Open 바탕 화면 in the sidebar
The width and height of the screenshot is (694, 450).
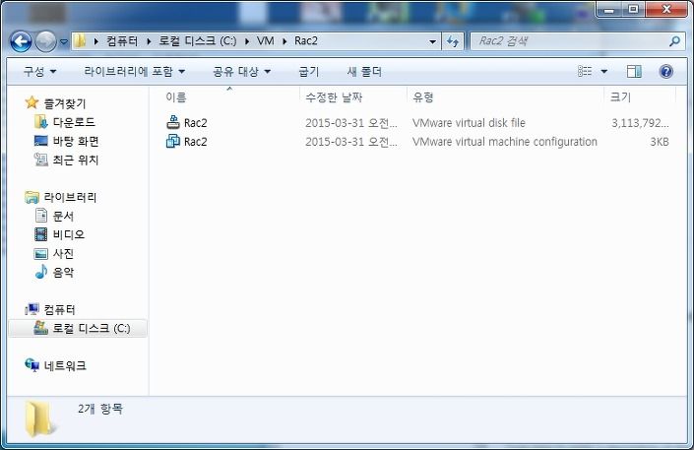point(76,141)
